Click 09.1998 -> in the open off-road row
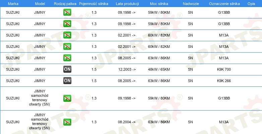 click(127, 98)
